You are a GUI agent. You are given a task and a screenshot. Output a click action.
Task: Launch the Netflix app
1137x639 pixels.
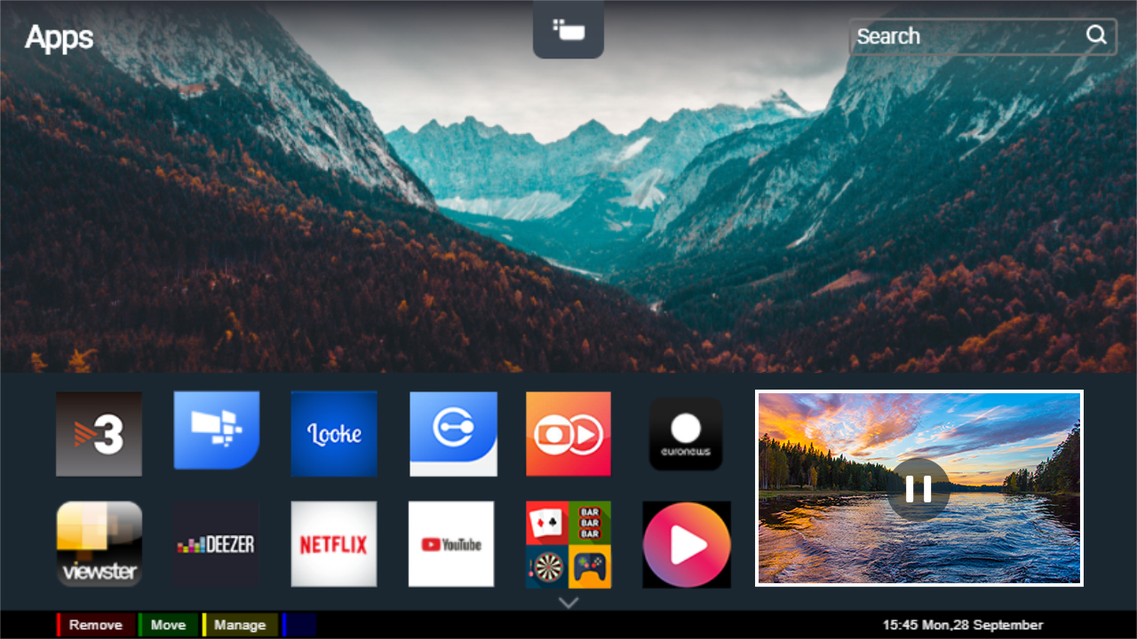point(334,543)
